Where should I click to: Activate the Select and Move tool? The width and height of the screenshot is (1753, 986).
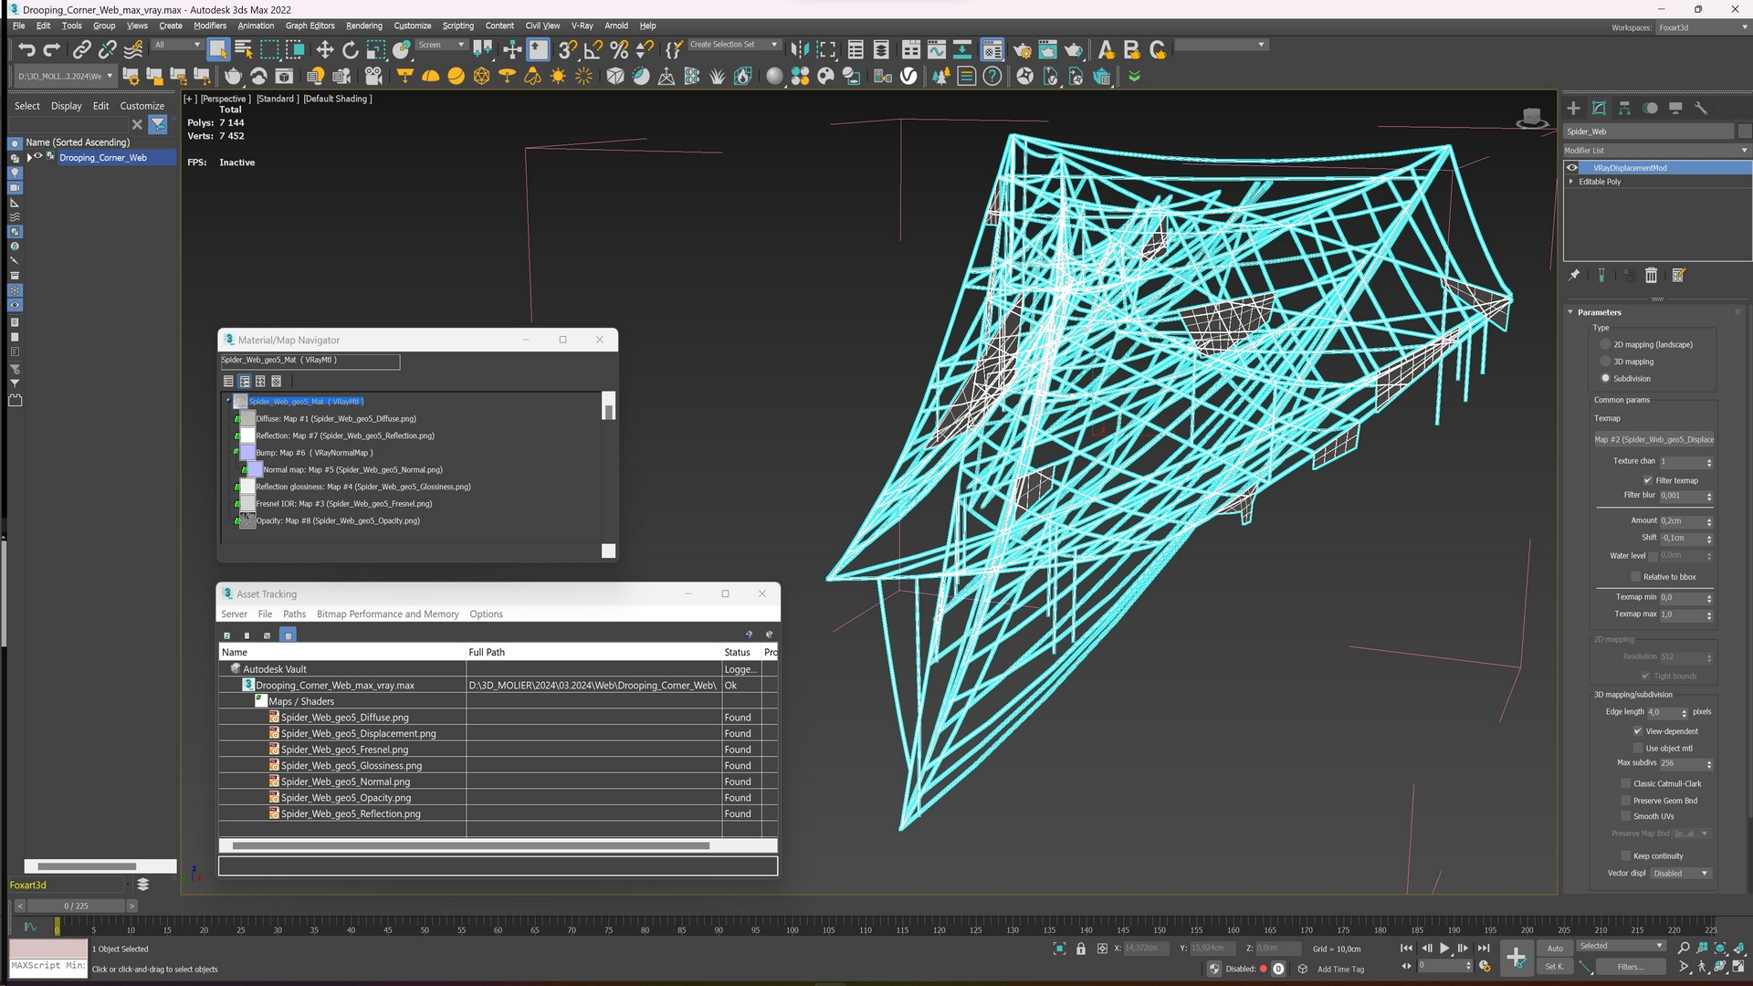(325, 50)
